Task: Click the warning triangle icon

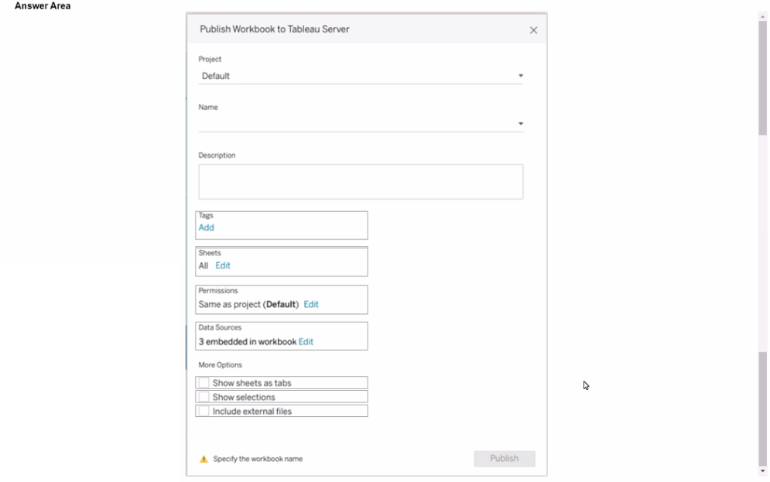Action: (x=204, y=459)
